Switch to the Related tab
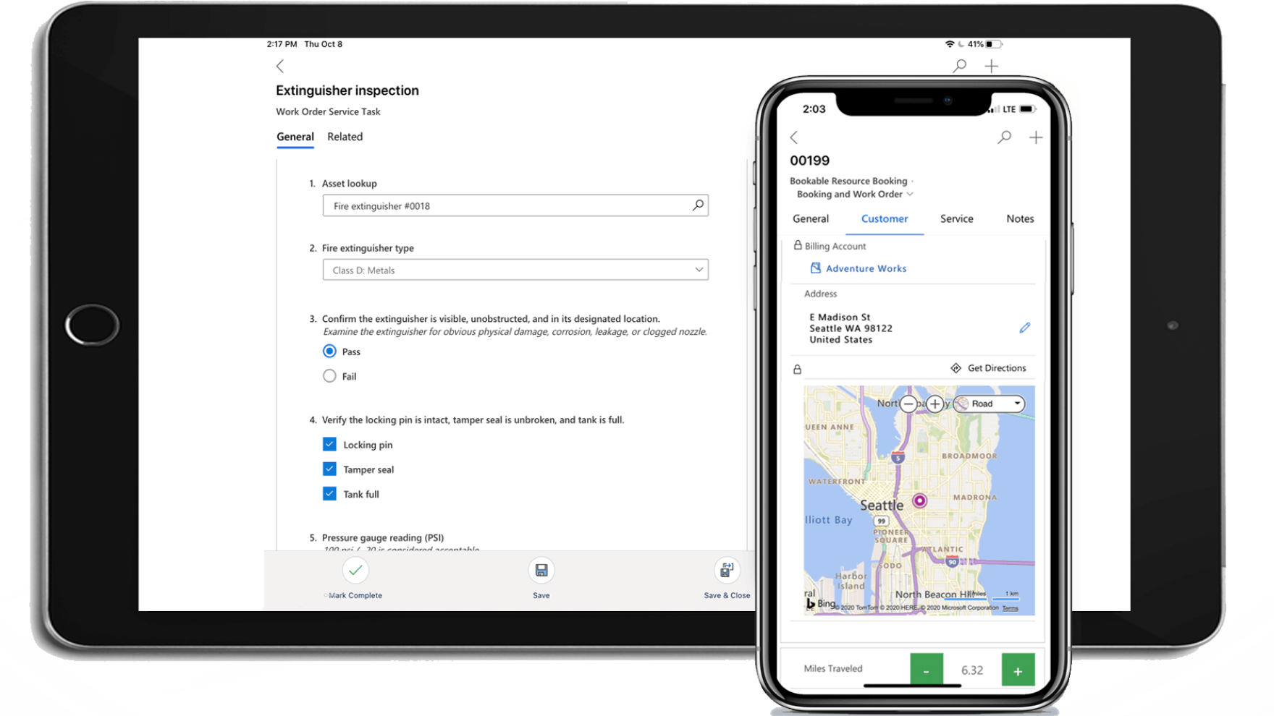 (345, 137)
